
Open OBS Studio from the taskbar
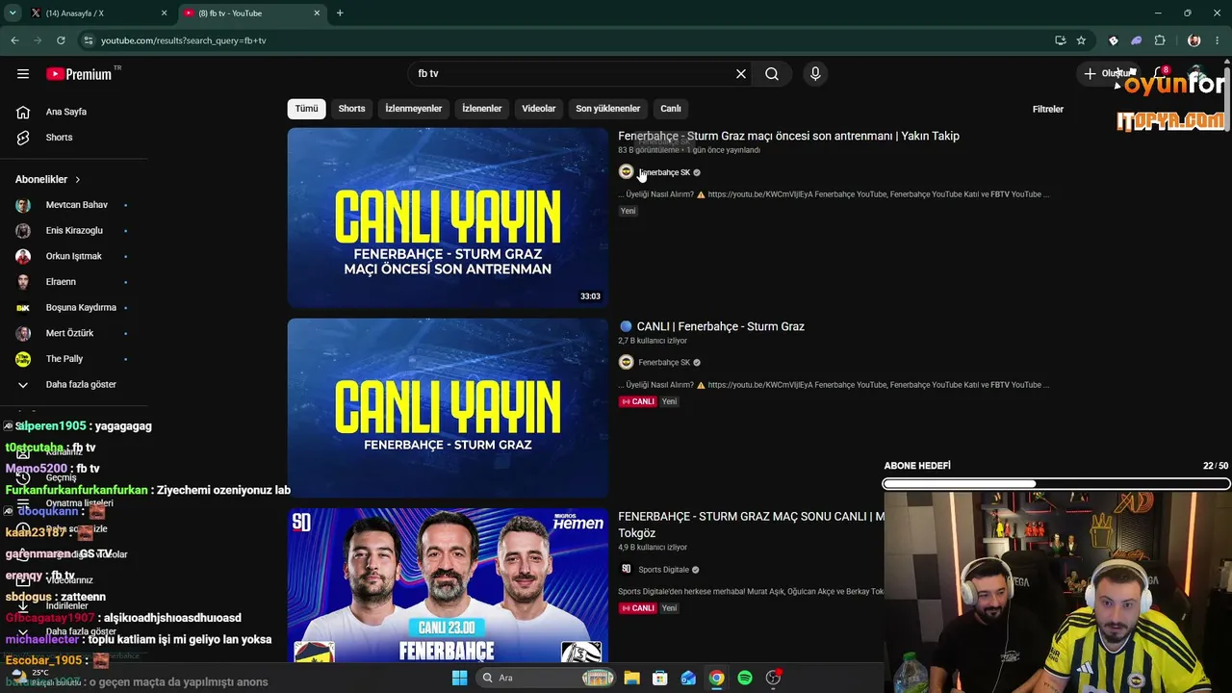(x=773, y=678)
